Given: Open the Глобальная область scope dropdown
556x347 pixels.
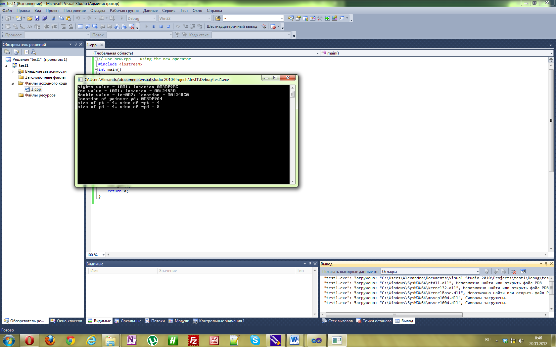Looking at the screenshot, I should [x=203, y=53].
